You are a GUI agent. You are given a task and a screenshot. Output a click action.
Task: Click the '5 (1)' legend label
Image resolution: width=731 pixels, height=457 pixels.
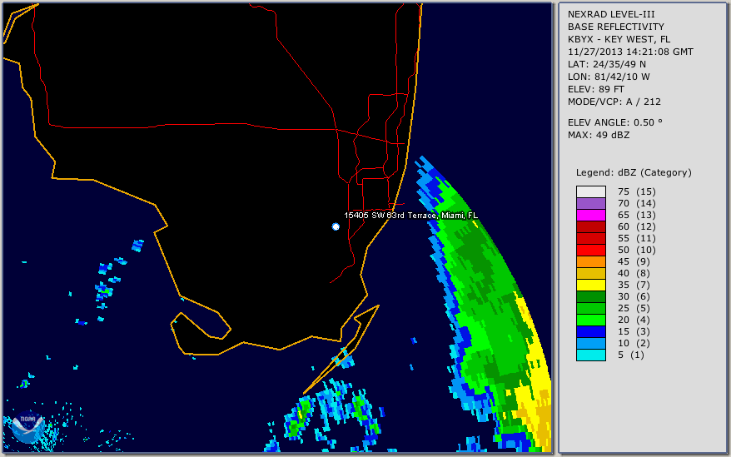tap(631, 355)
